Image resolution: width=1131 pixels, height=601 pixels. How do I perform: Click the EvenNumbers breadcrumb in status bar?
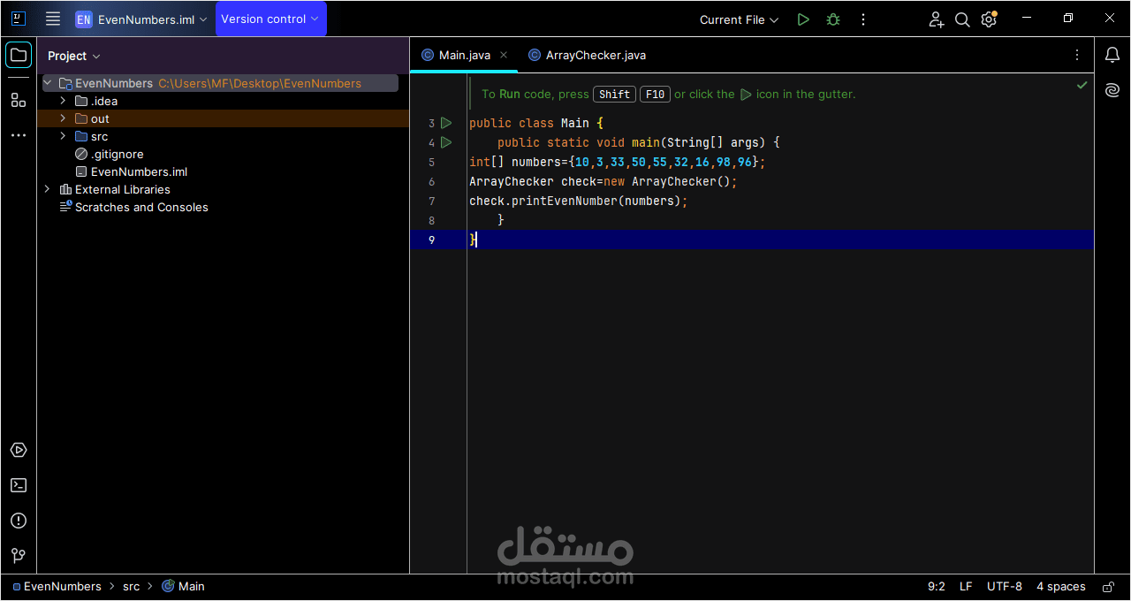[x=61, y=586]
